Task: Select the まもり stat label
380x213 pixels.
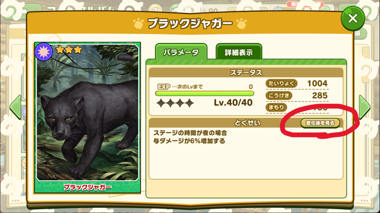Action: (276, 107)
